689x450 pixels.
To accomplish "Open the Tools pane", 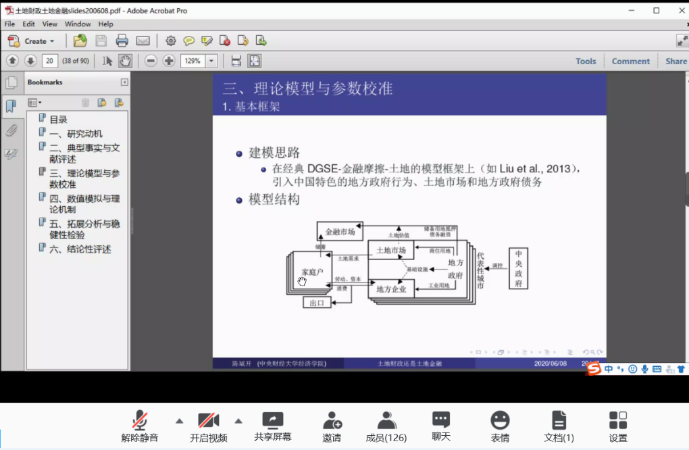I will [586, 61].
